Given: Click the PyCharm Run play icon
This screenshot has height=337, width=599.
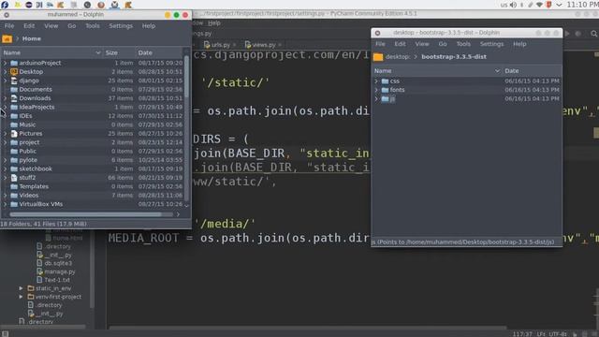Looking at the screenshot, I should coord(567,34).
